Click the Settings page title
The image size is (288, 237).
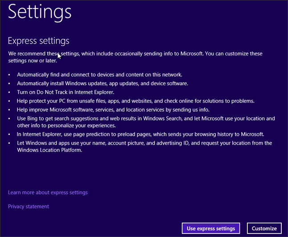40,12
